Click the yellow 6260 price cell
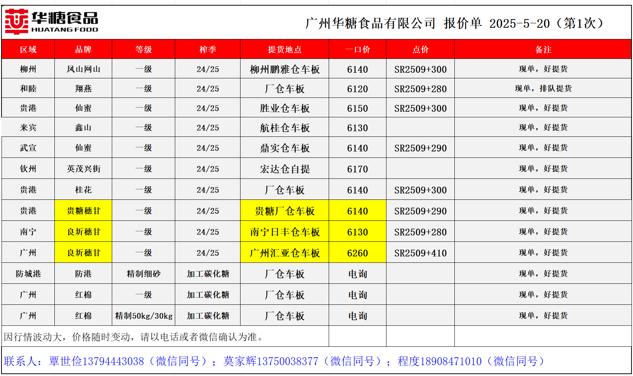 coord(358,253)
